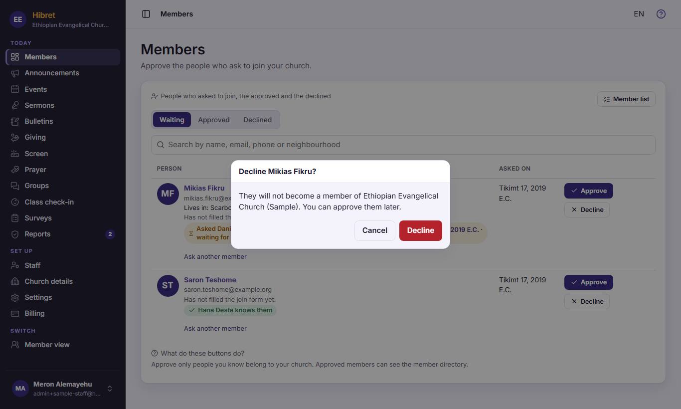Click the Bulletins notepad icon
The image size is (681, 409).
pyautogui.click(x=15, y=121)
